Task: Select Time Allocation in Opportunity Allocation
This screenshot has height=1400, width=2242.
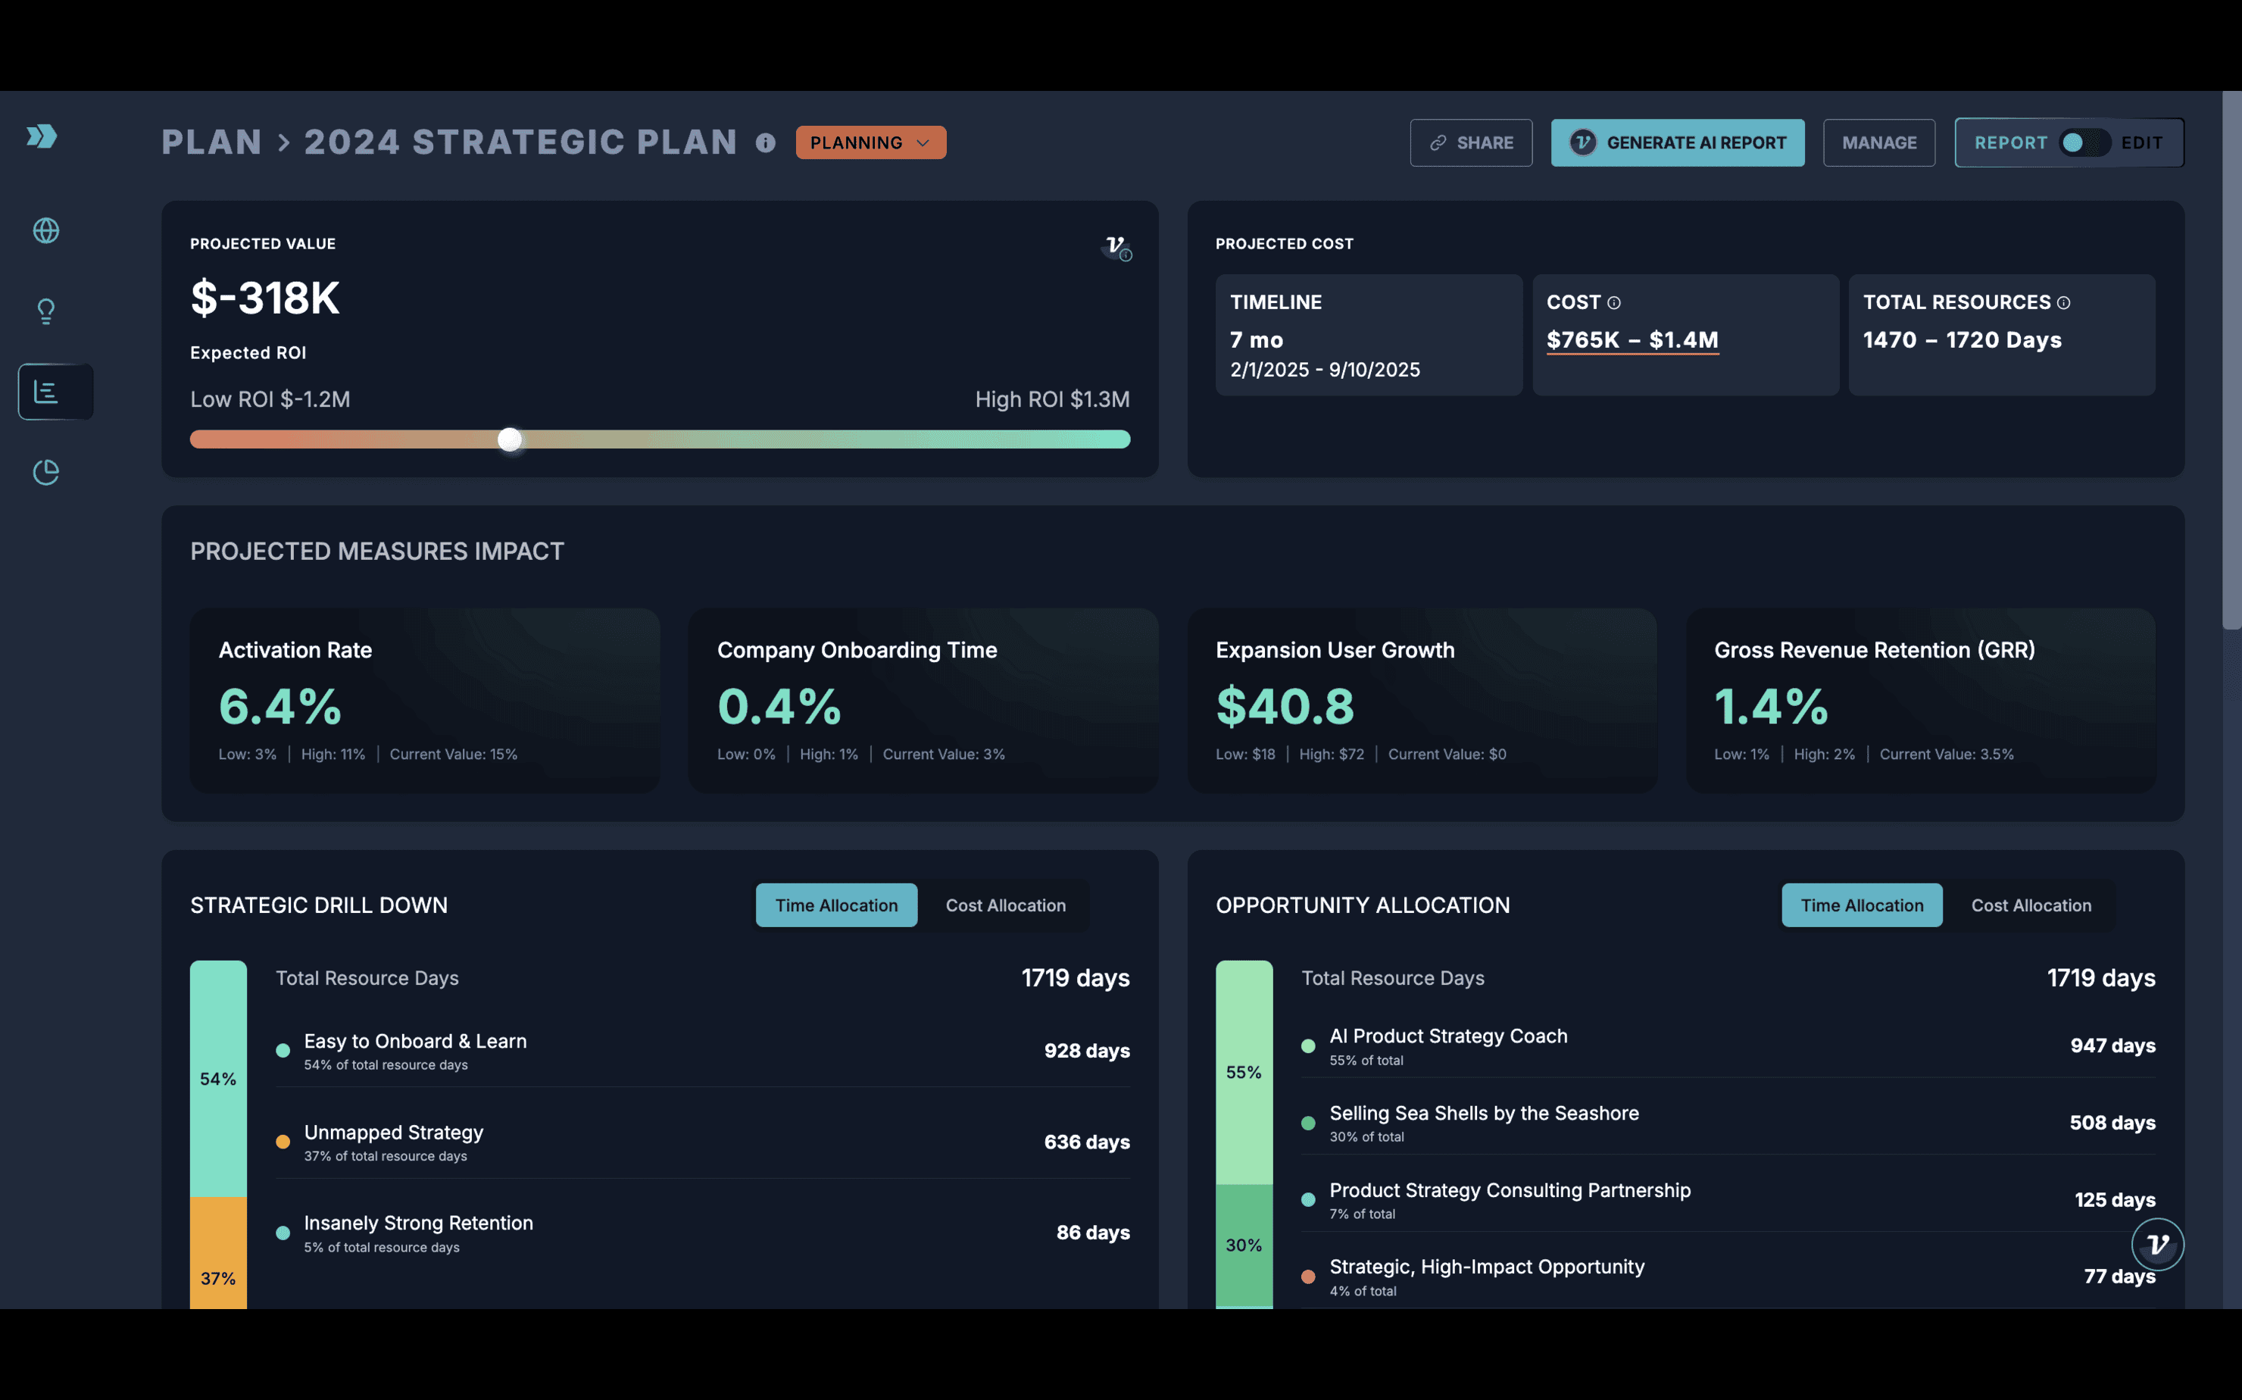Action: point(1860,905)
